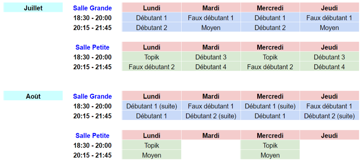This screenshot has height=163, width=363.
Task: Click the 'Débutant 2' cell under Mercredi
Action: pos(270,28)
